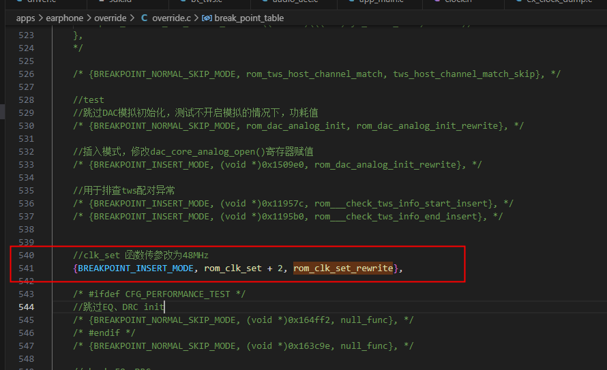Click 'tws_host_channel_match_skip' on line 526
This screenshot has width=607, height=370.
coord(464,74)
